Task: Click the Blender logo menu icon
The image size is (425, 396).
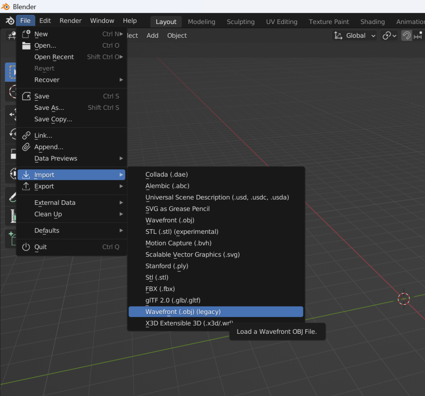Action: (x=9, y=21)
